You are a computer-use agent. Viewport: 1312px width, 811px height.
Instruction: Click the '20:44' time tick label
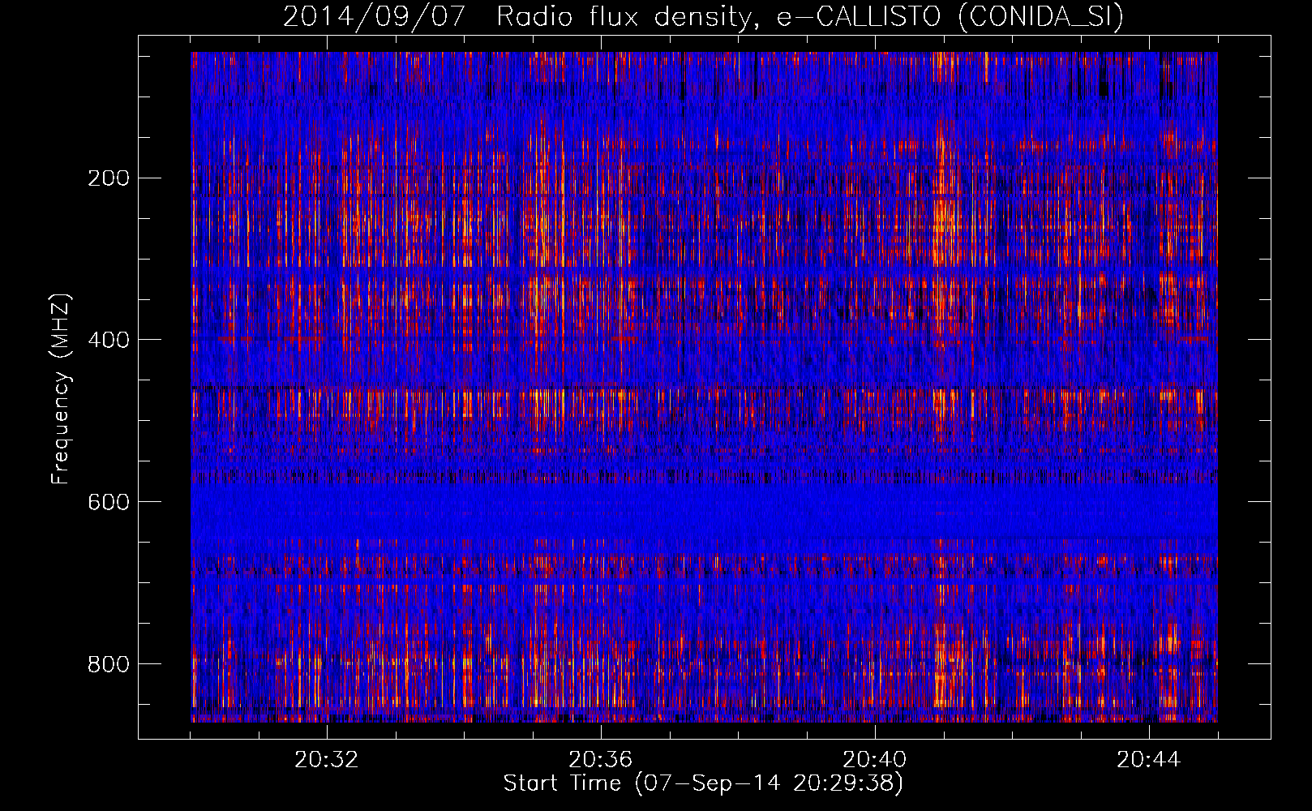click(1149, 760)
